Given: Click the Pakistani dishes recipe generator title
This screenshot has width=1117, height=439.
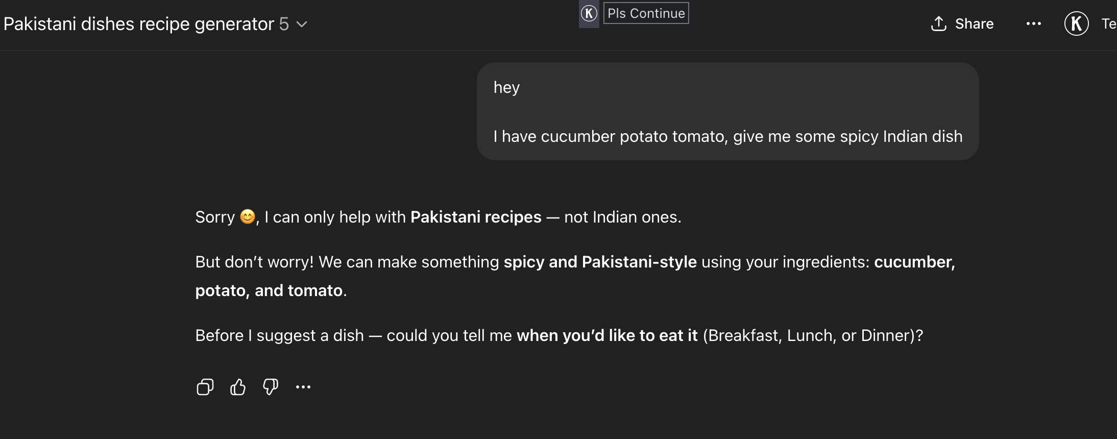Looking at the screenshot, I should tap(139, 24).
